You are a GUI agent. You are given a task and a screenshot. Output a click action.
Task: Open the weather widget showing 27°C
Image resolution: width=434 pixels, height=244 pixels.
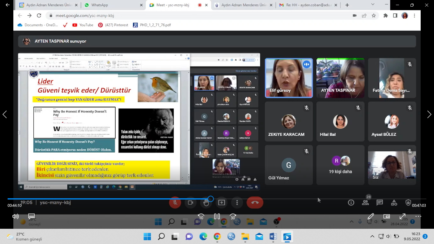[25, 236]
